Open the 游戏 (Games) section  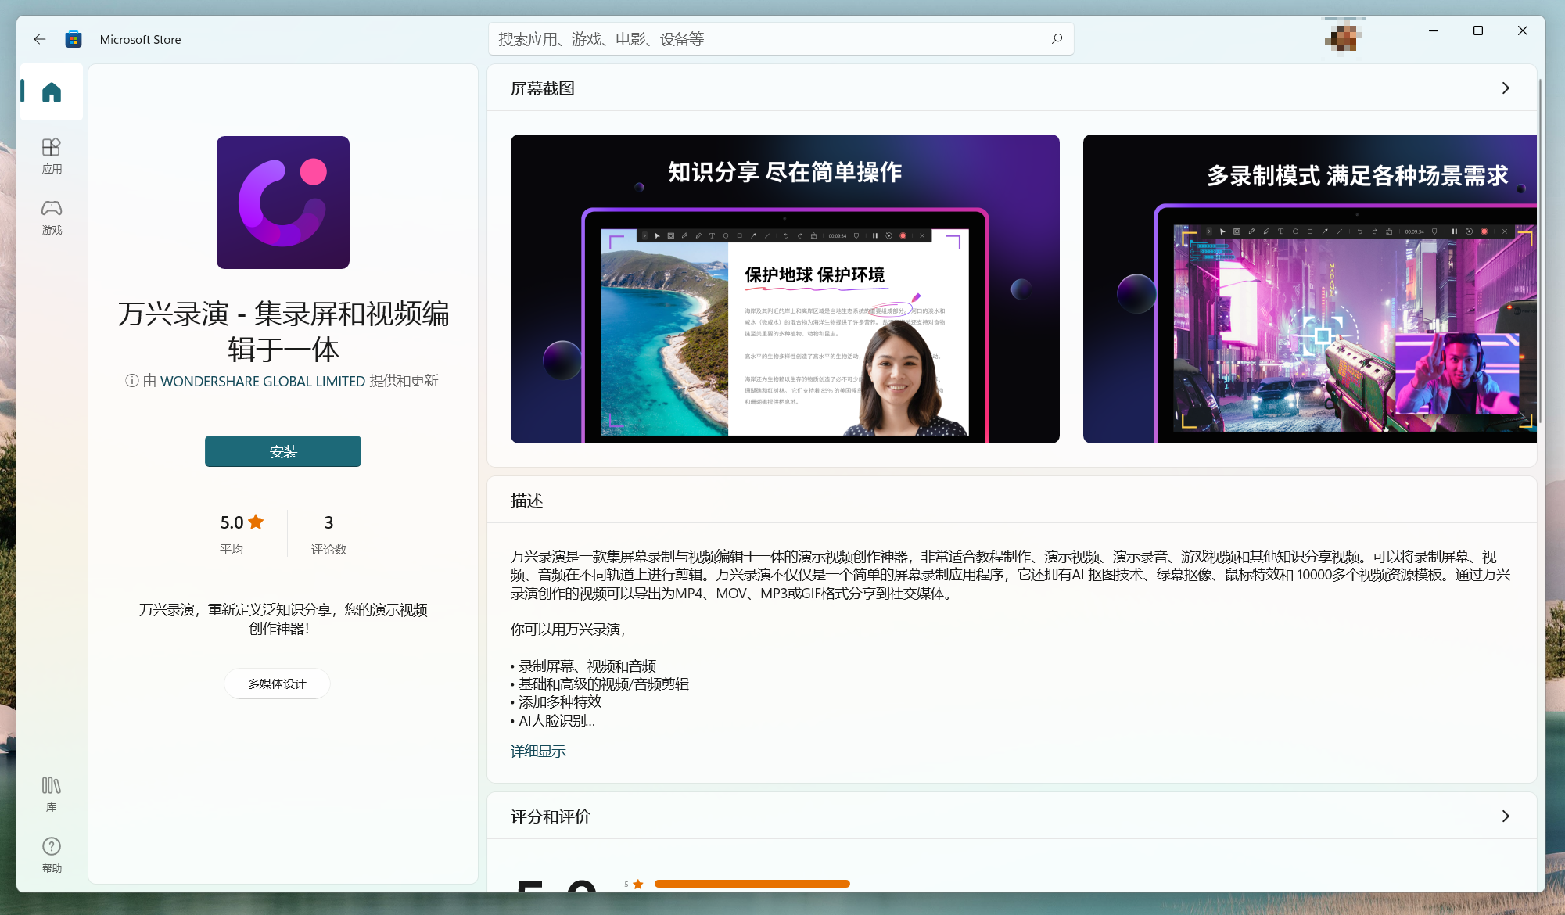pyautogui.click(x=52, y=217)
